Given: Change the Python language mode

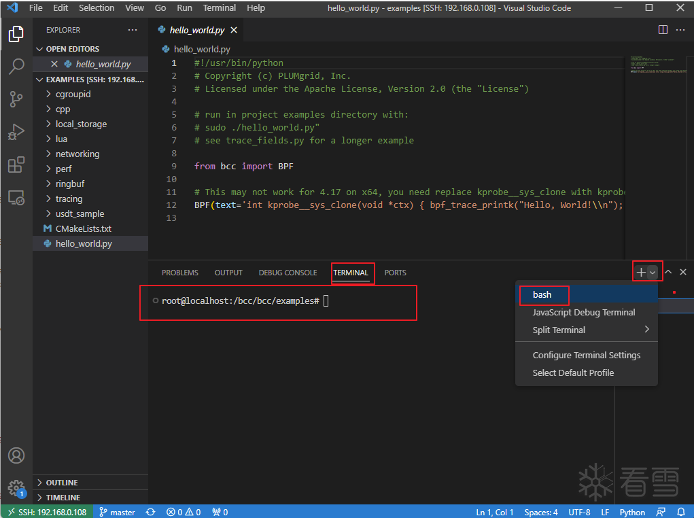Looking at the screenshot, I should coord(632,512).
